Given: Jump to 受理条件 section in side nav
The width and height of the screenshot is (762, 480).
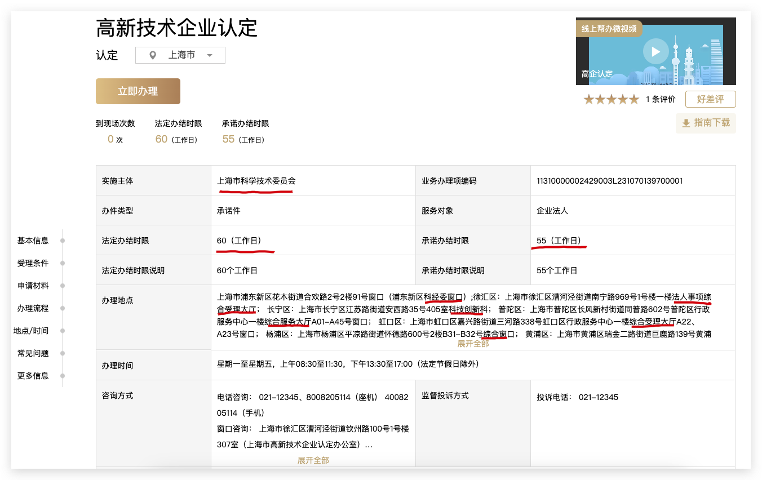Looking at the screenshot, I should [33, 263].
